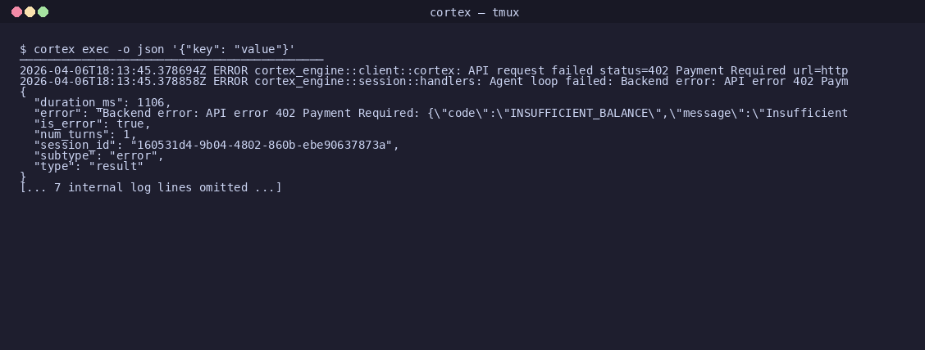925x350 pixels.
Task: Click the horizontal separator line under command
Action: [x=171, y=60]
